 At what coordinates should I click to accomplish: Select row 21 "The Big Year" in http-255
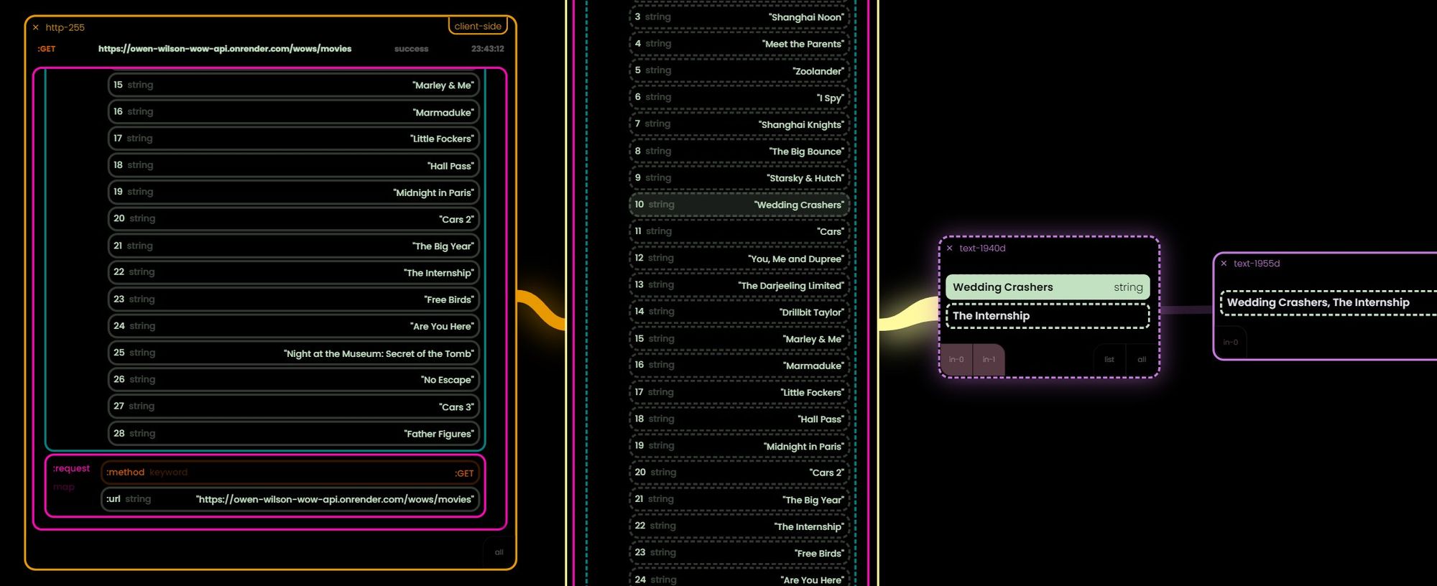pos(293,246)
